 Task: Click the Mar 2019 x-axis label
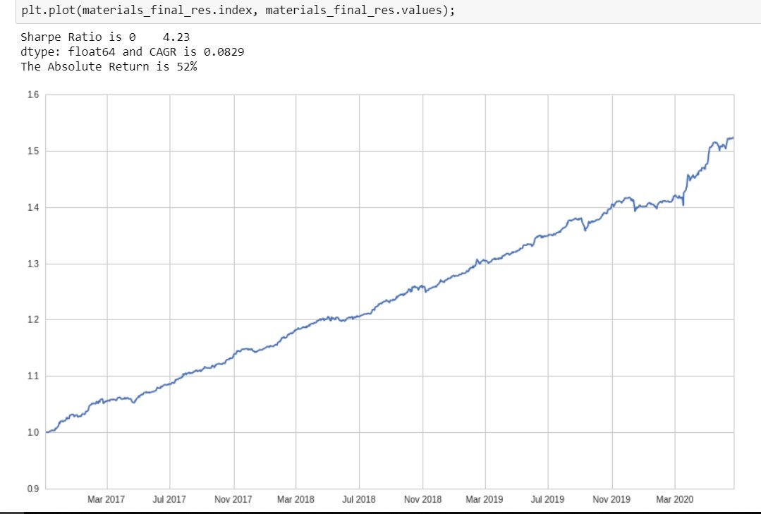coord(485,498)
